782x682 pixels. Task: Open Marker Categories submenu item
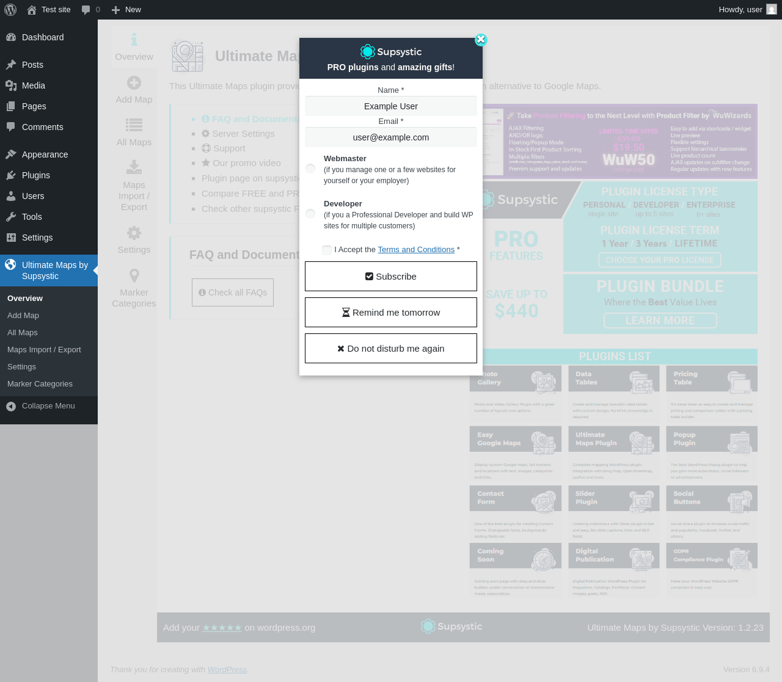pyautogui.click(x=40, y=384)
